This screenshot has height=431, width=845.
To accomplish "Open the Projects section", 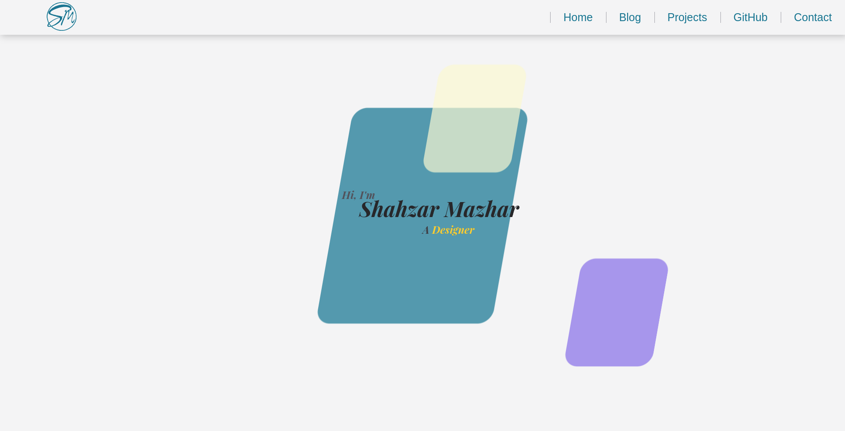I will [687, 17].
